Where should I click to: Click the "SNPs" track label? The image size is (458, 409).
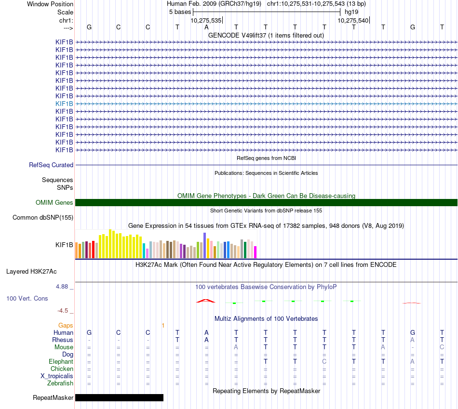pyautogui.click(x=65, y=187)
